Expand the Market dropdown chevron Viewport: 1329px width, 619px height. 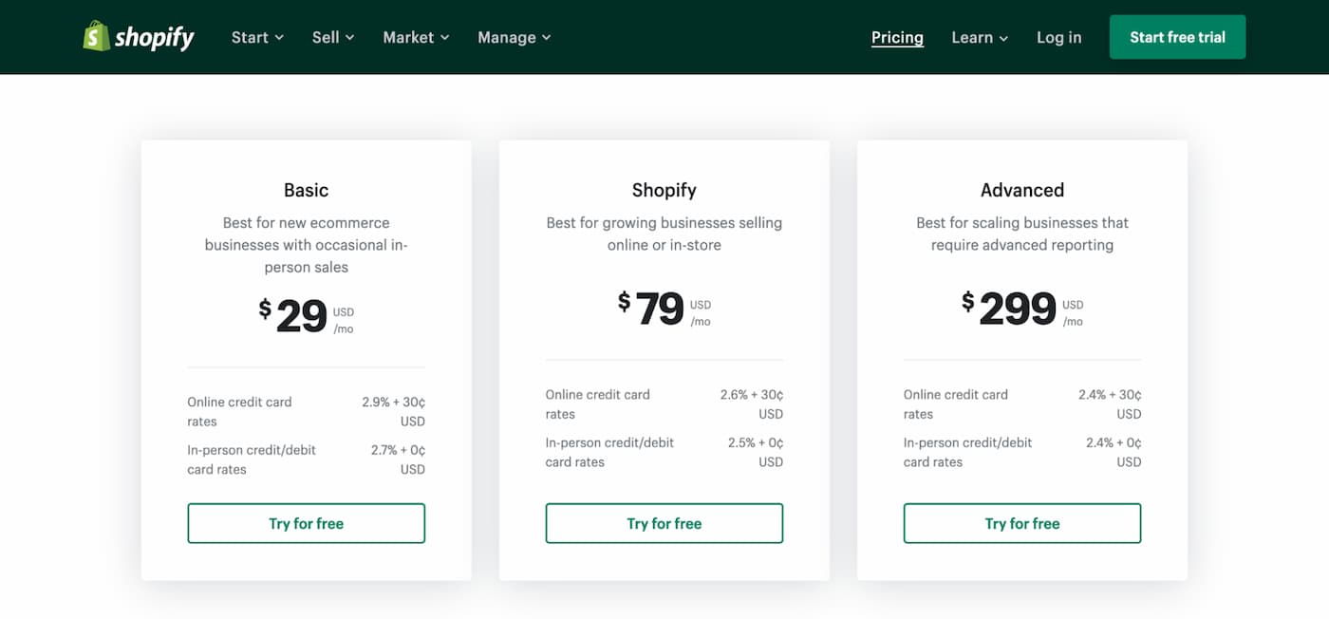tap(447, 38)
